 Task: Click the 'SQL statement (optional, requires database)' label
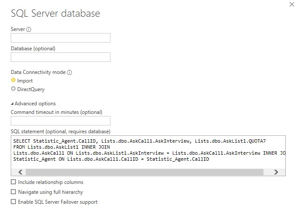coord(61,131)
